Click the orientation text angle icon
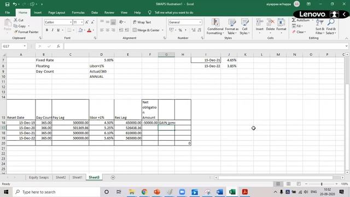Image resolution: width=350 pixels, height=197 pixels. [121, 22]
